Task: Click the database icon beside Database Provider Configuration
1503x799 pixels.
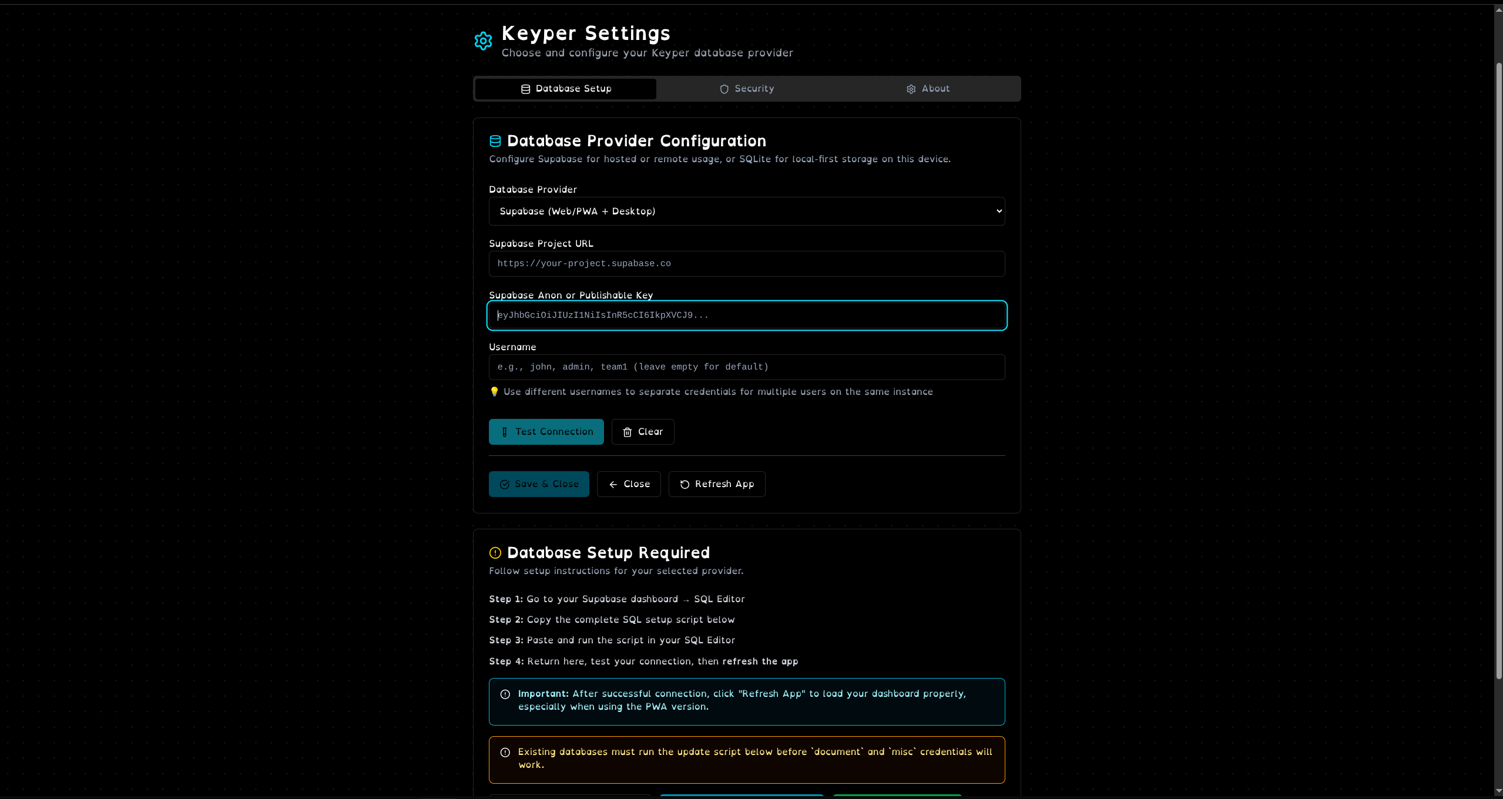Action: click(495, 141)
